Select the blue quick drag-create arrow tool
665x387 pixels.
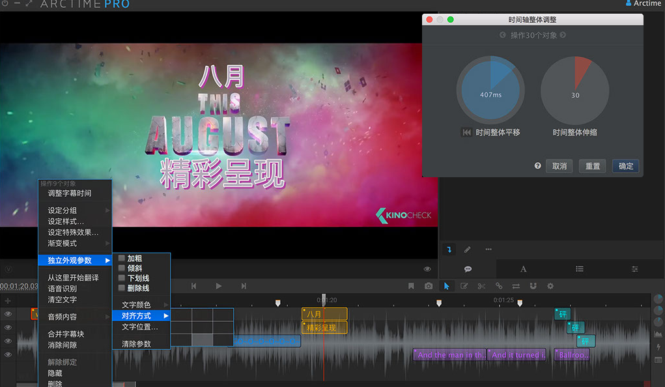pyautogui.click(x=449, y=250)
